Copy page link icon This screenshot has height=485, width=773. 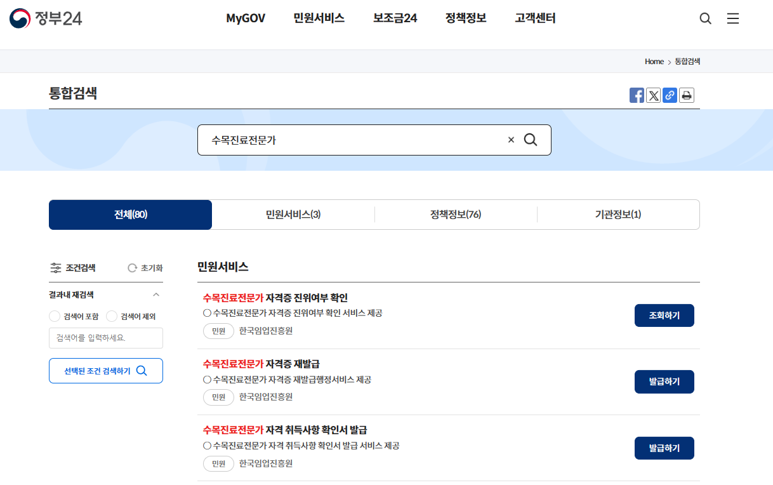[x=670, y=95]
